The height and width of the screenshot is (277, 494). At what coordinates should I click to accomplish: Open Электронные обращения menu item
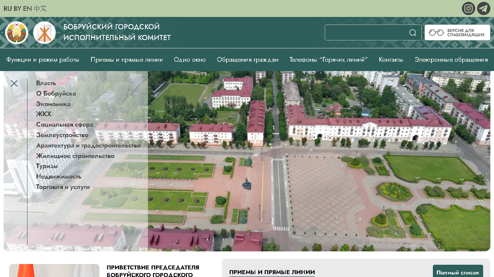[451, 60]
